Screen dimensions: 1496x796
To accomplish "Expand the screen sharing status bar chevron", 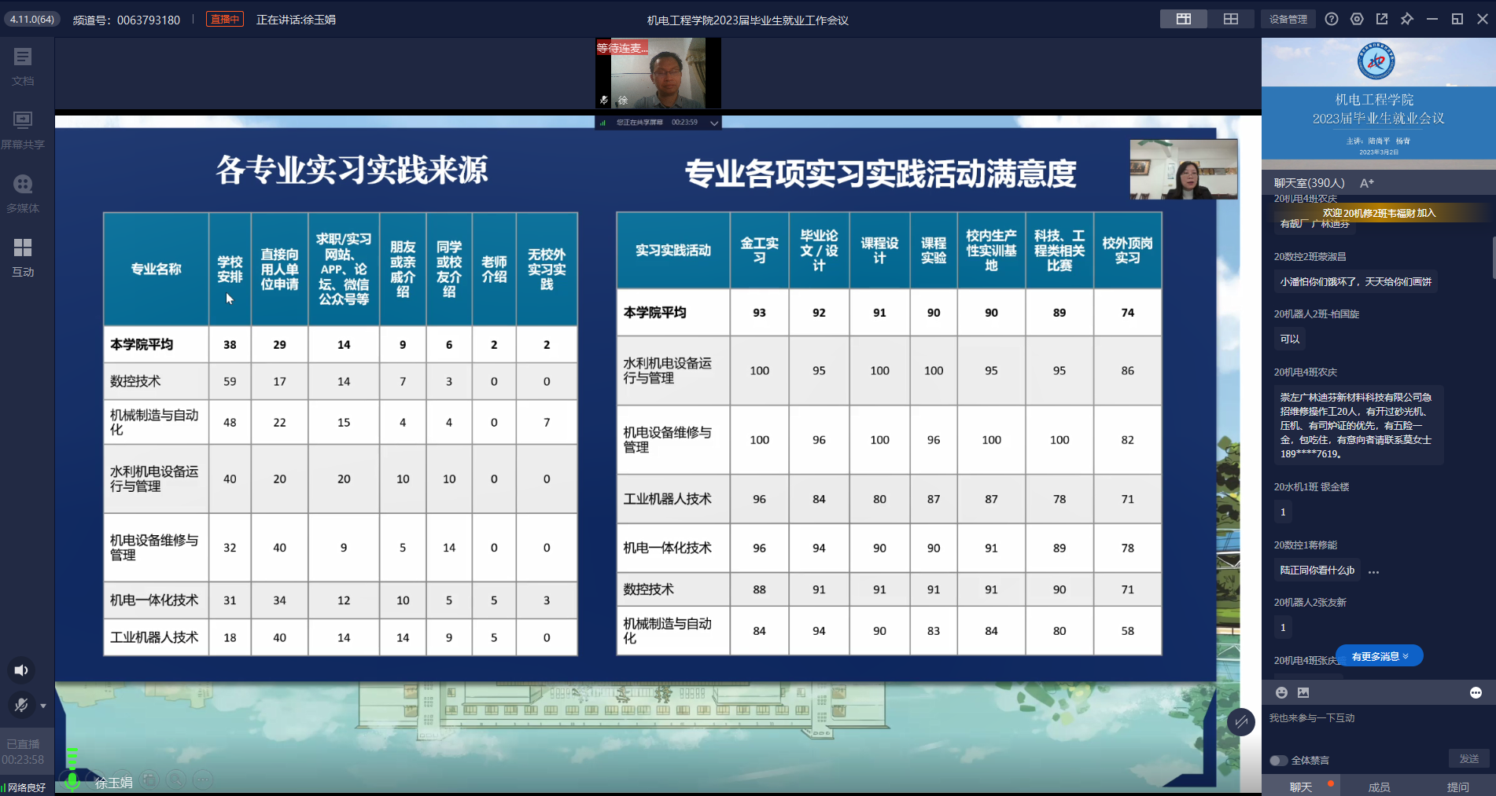I will [714, 123].
